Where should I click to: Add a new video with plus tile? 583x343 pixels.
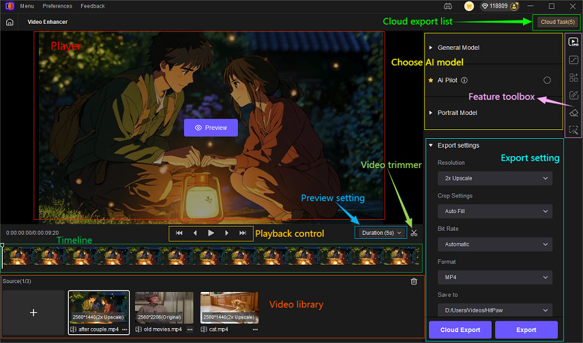33,312
